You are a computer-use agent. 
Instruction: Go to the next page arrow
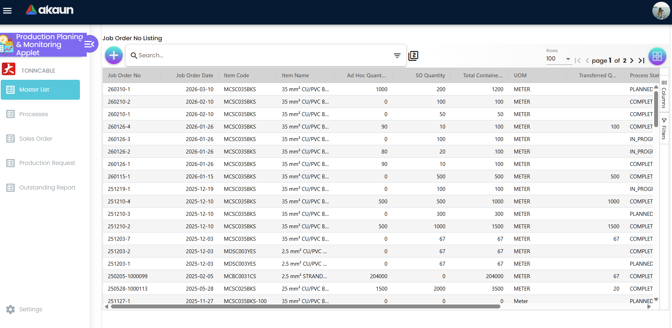[632, 61]
